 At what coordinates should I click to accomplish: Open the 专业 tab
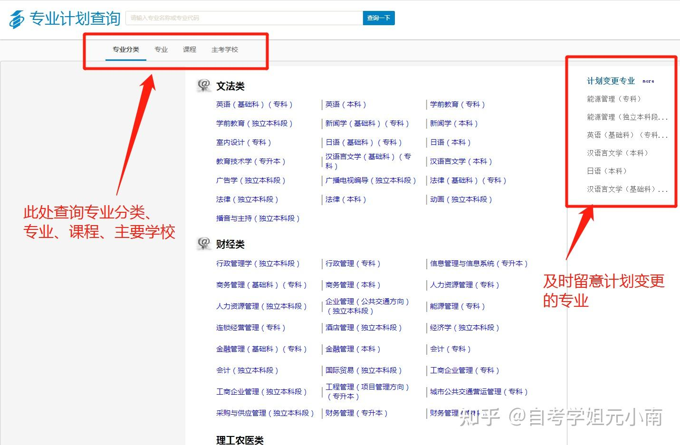[x=161, y=49]
